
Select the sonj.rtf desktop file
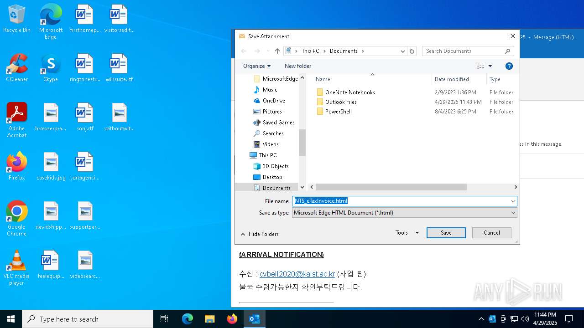point(85,118)
